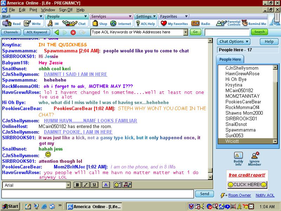Select Wciott in the people list

pyautogui.click(x=246, y=141)
